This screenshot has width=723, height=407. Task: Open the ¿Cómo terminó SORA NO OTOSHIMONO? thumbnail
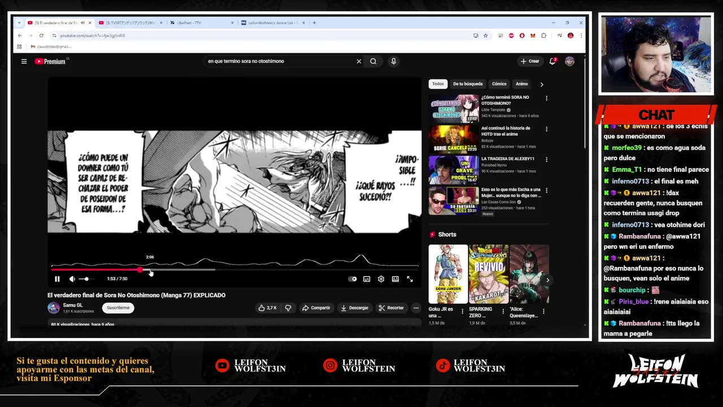(454, 109)
